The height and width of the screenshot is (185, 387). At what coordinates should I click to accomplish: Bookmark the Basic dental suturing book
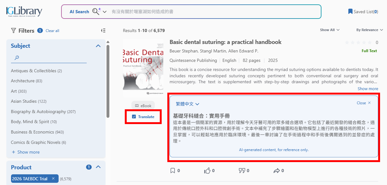(172, 171)
